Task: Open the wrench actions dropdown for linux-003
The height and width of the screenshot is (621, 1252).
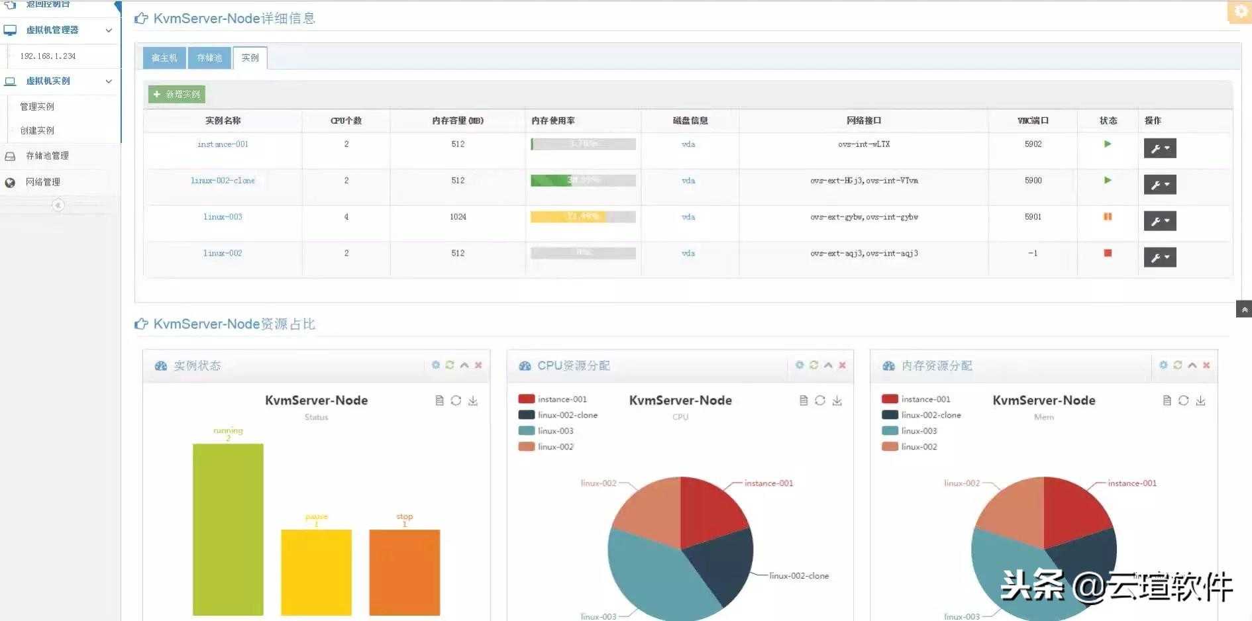Action: click(x=1160, y=221)
